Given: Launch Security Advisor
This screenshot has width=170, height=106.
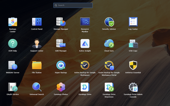Looking at the screenshot, I should coord(109,22).
